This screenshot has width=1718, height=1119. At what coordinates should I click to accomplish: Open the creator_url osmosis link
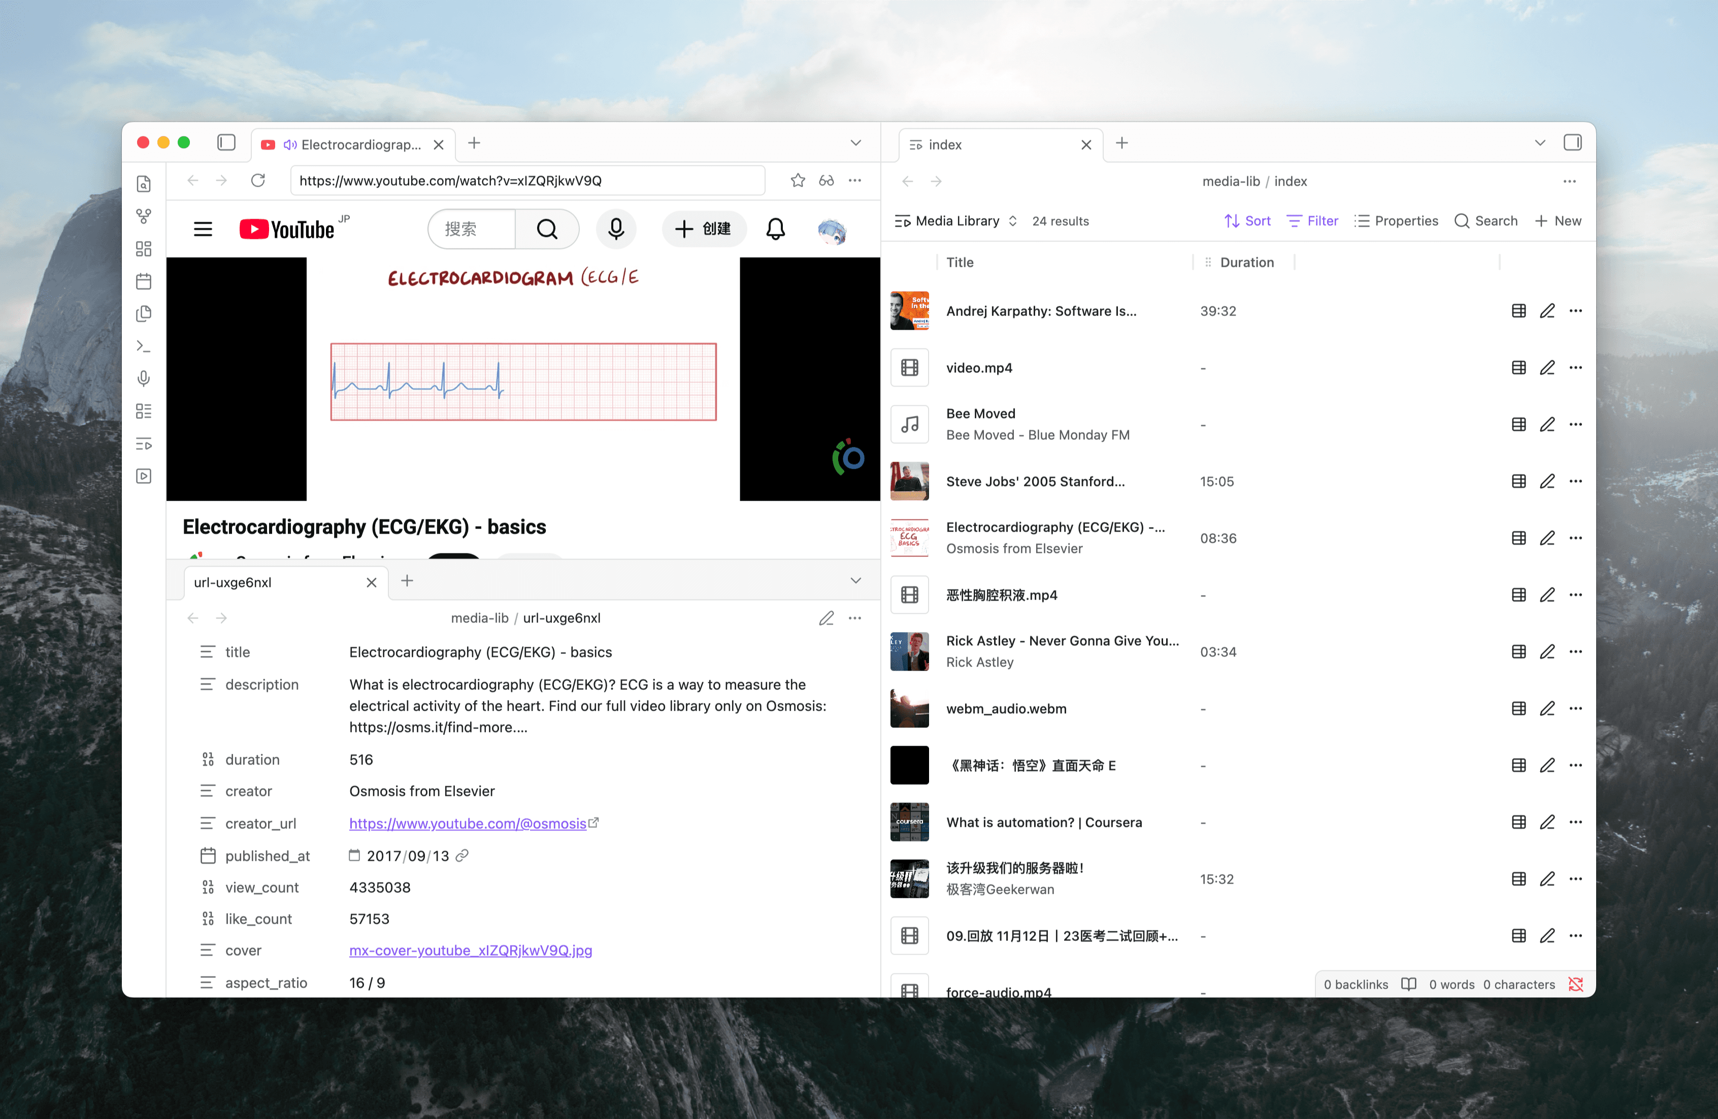pos(467,823)
